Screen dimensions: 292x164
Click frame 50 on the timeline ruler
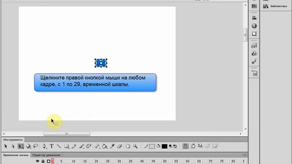click(x=165, y=161)
